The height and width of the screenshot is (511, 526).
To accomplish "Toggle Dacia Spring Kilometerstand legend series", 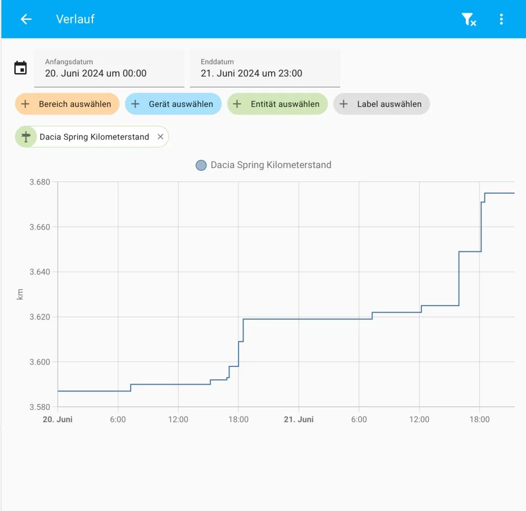I will coord(264,165).
